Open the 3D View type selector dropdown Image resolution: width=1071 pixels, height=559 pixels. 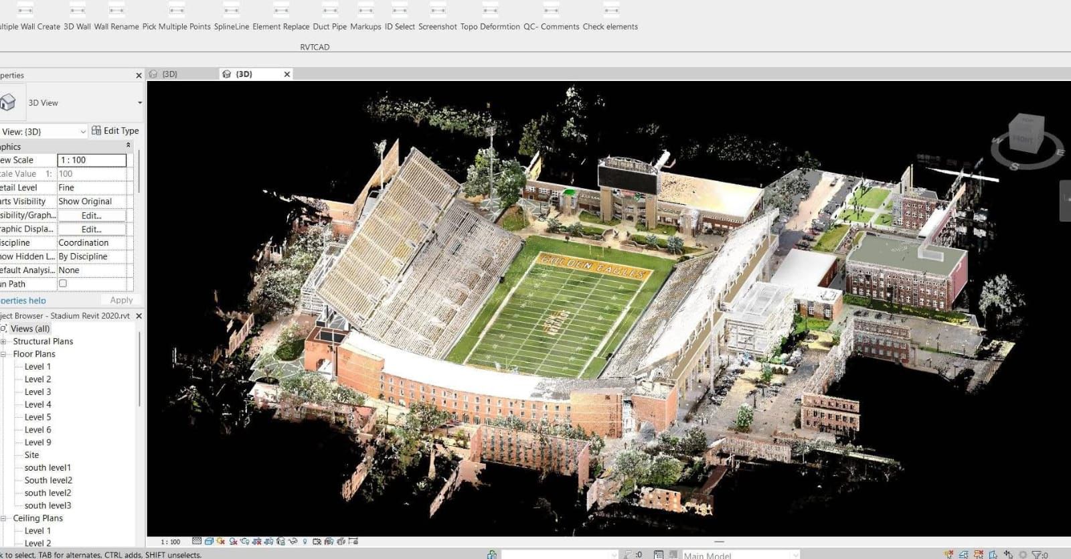coord(140,102)
